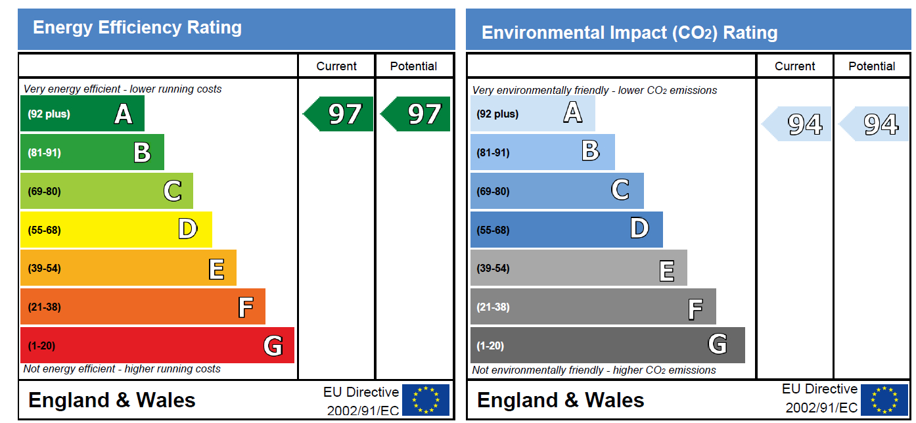Click the lime C band (69-80)
The width and height of the screenshot is (916, 423).
(106, 191)
